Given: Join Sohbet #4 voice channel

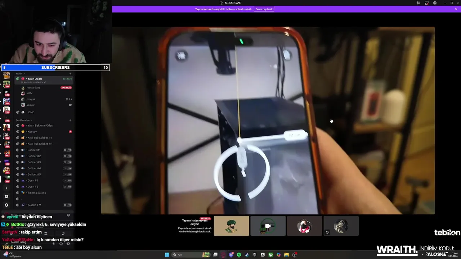Looking at the screenshot, I should pos(44,168).
